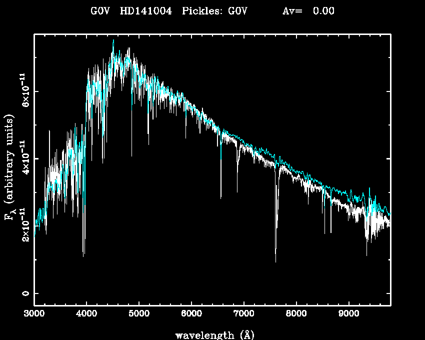The height and width of the screenshot is (340, 425).
Task: Click the 4000 x-axis tick label
Action: tap(86, 314)
